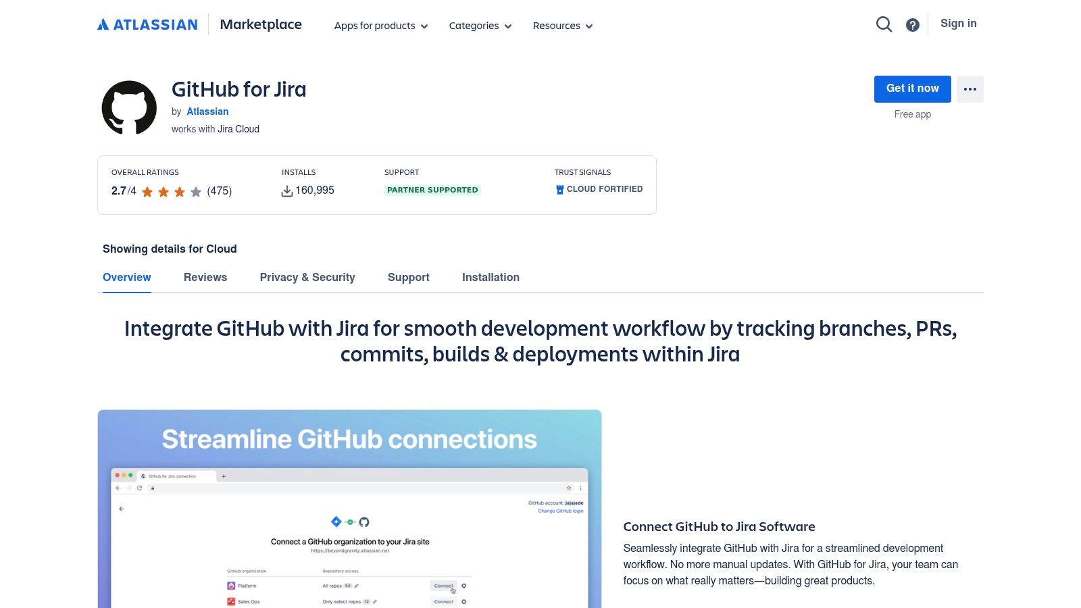Click the (475) reviews count
1081x608 pixels.
(x=220, y=191)
